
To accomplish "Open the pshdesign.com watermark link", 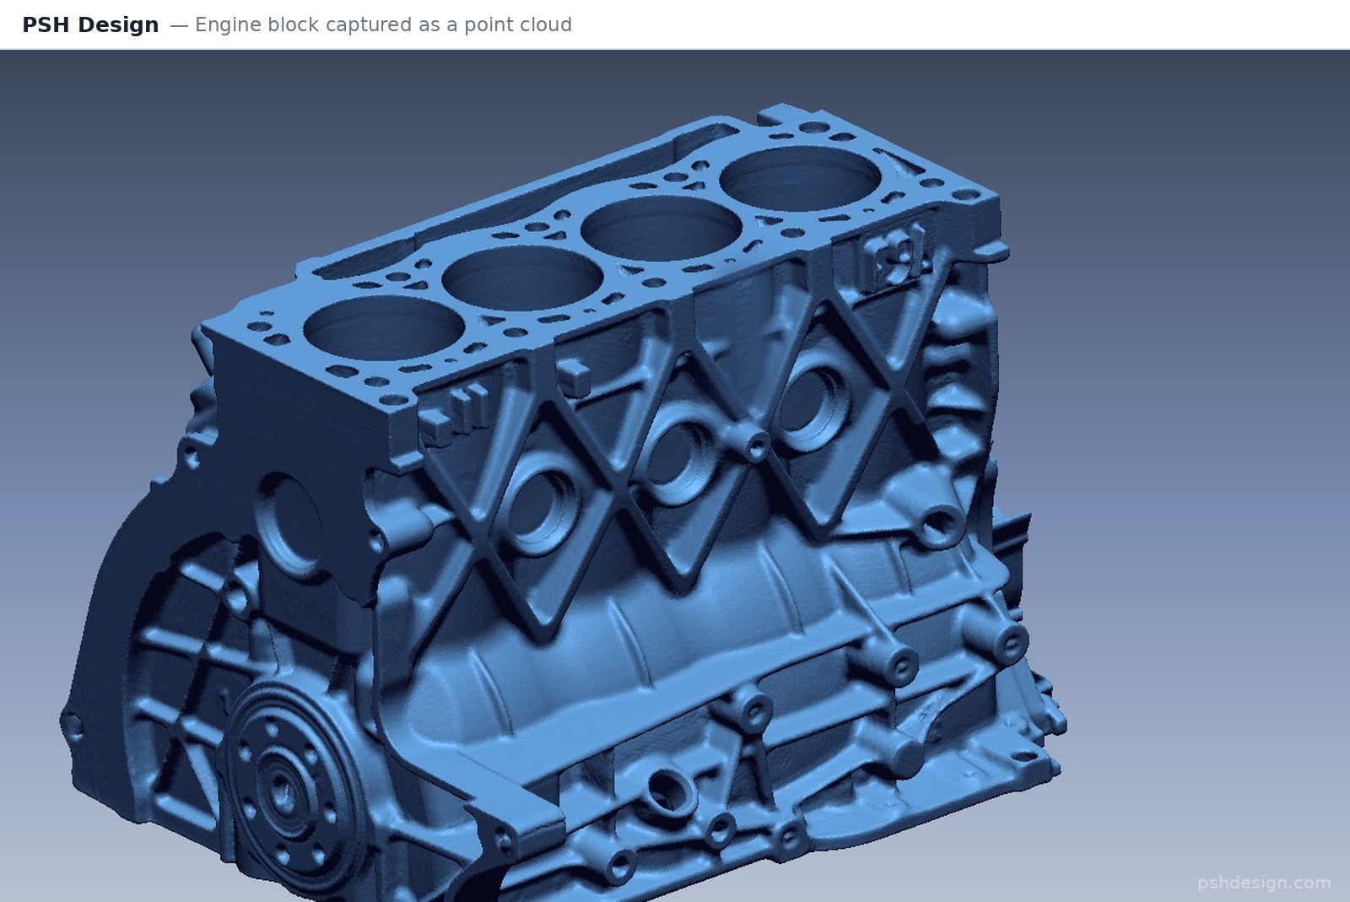I will point(1264,883).
